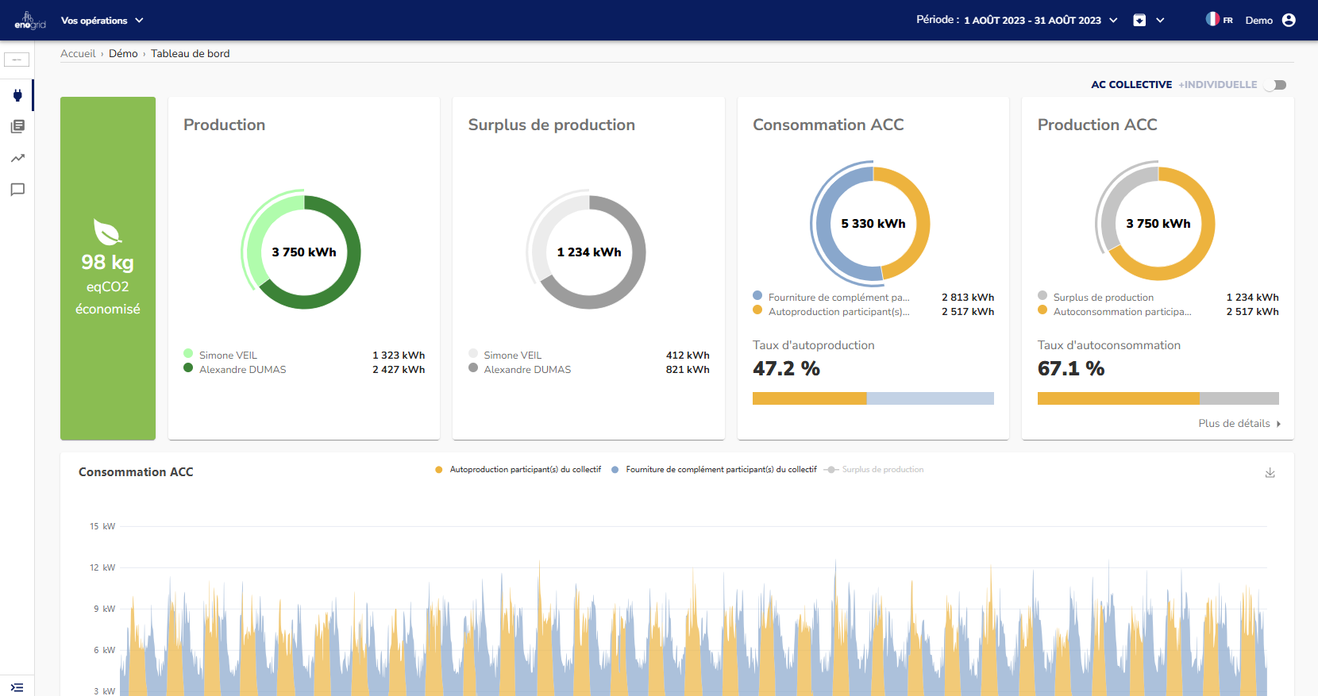1318x696 pixels.
Task: Expand the chevron next to calendar icon
Action: pyautogui.click(x=1160, y=21)
